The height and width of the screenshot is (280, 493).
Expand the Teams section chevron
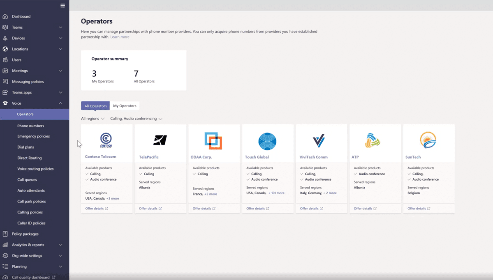[60, 28]
